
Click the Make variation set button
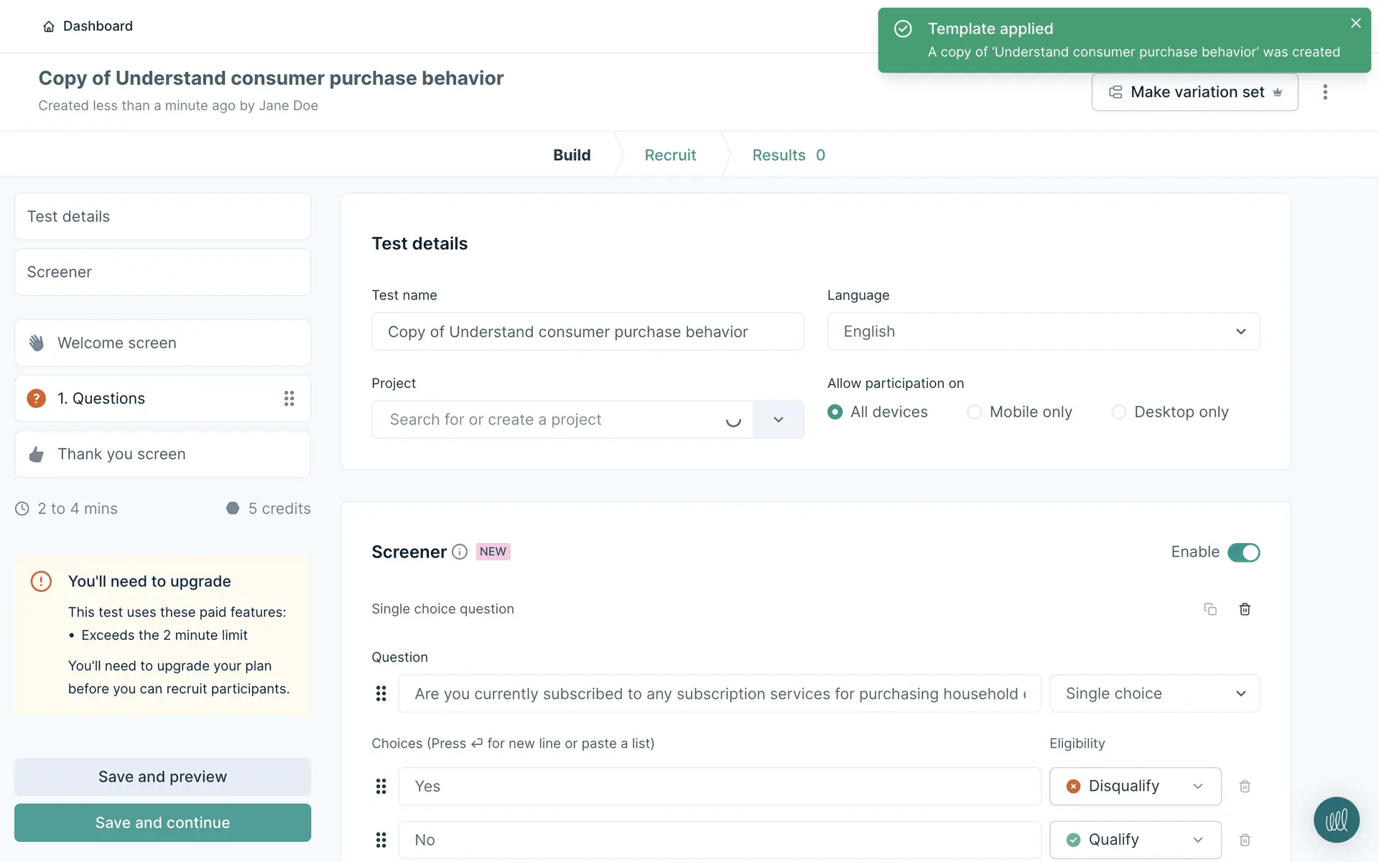click(x=1194, y=92)
